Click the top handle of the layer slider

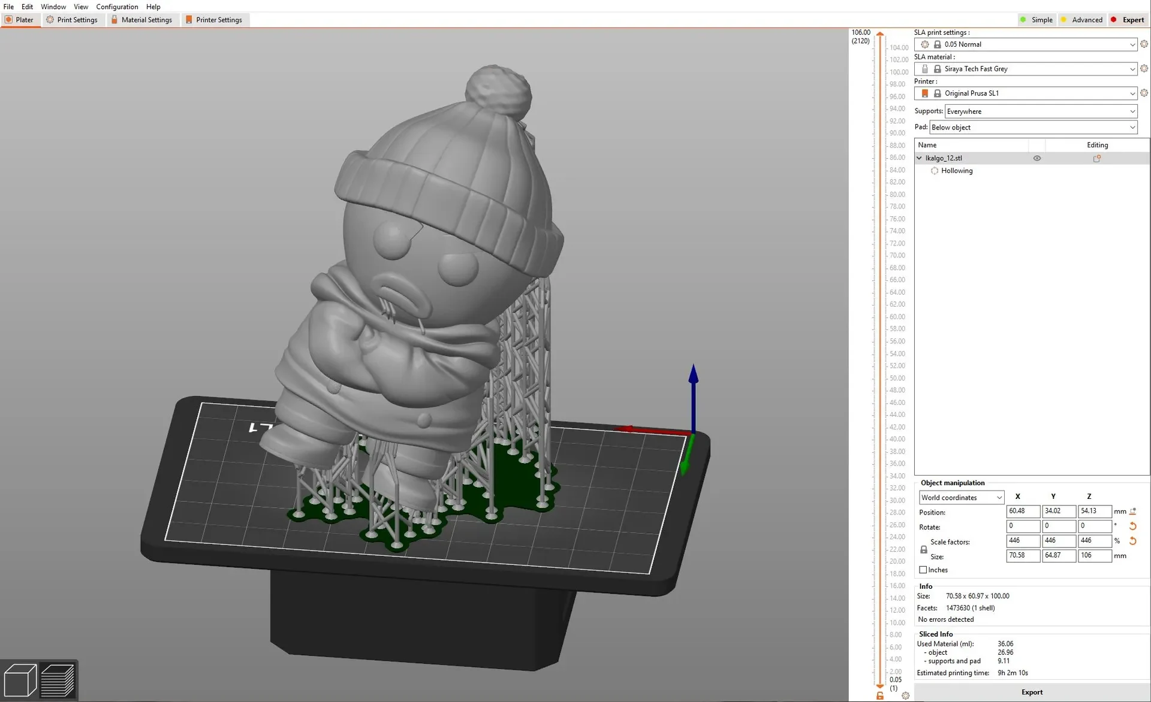(879, 35)
